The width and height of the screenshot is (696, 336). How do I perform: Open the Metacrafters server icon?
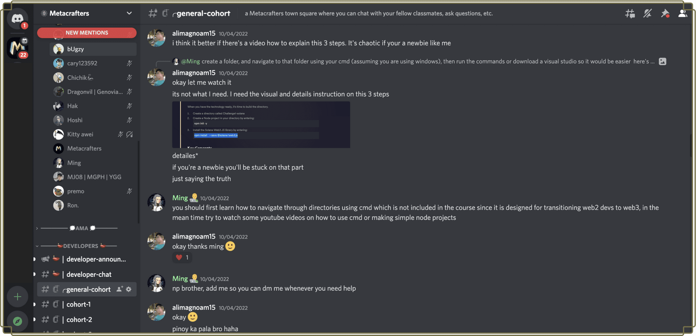(17, 48)
